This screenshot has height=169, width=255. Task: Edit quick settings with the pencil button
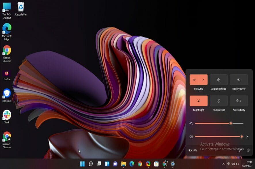pos(241,150)
